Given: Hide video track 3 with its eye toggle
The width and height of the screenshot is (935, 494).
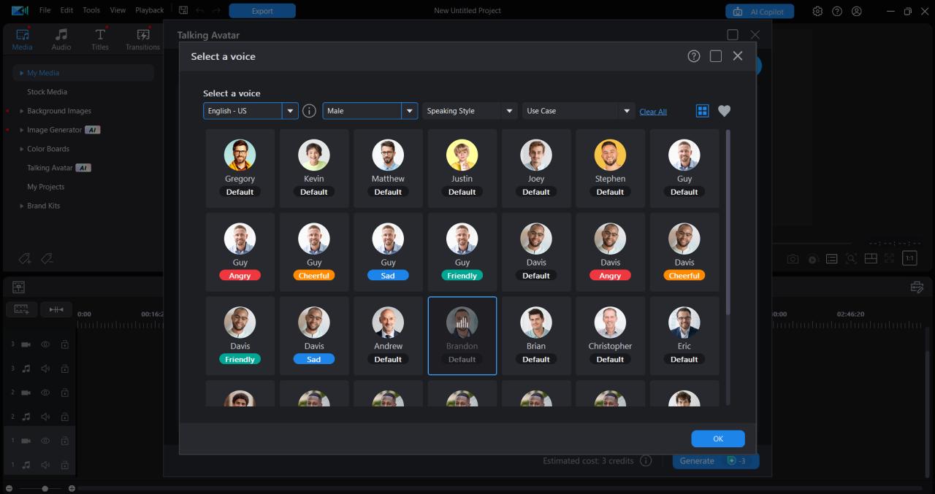Looking at the screenshot, I should (45, 344).
